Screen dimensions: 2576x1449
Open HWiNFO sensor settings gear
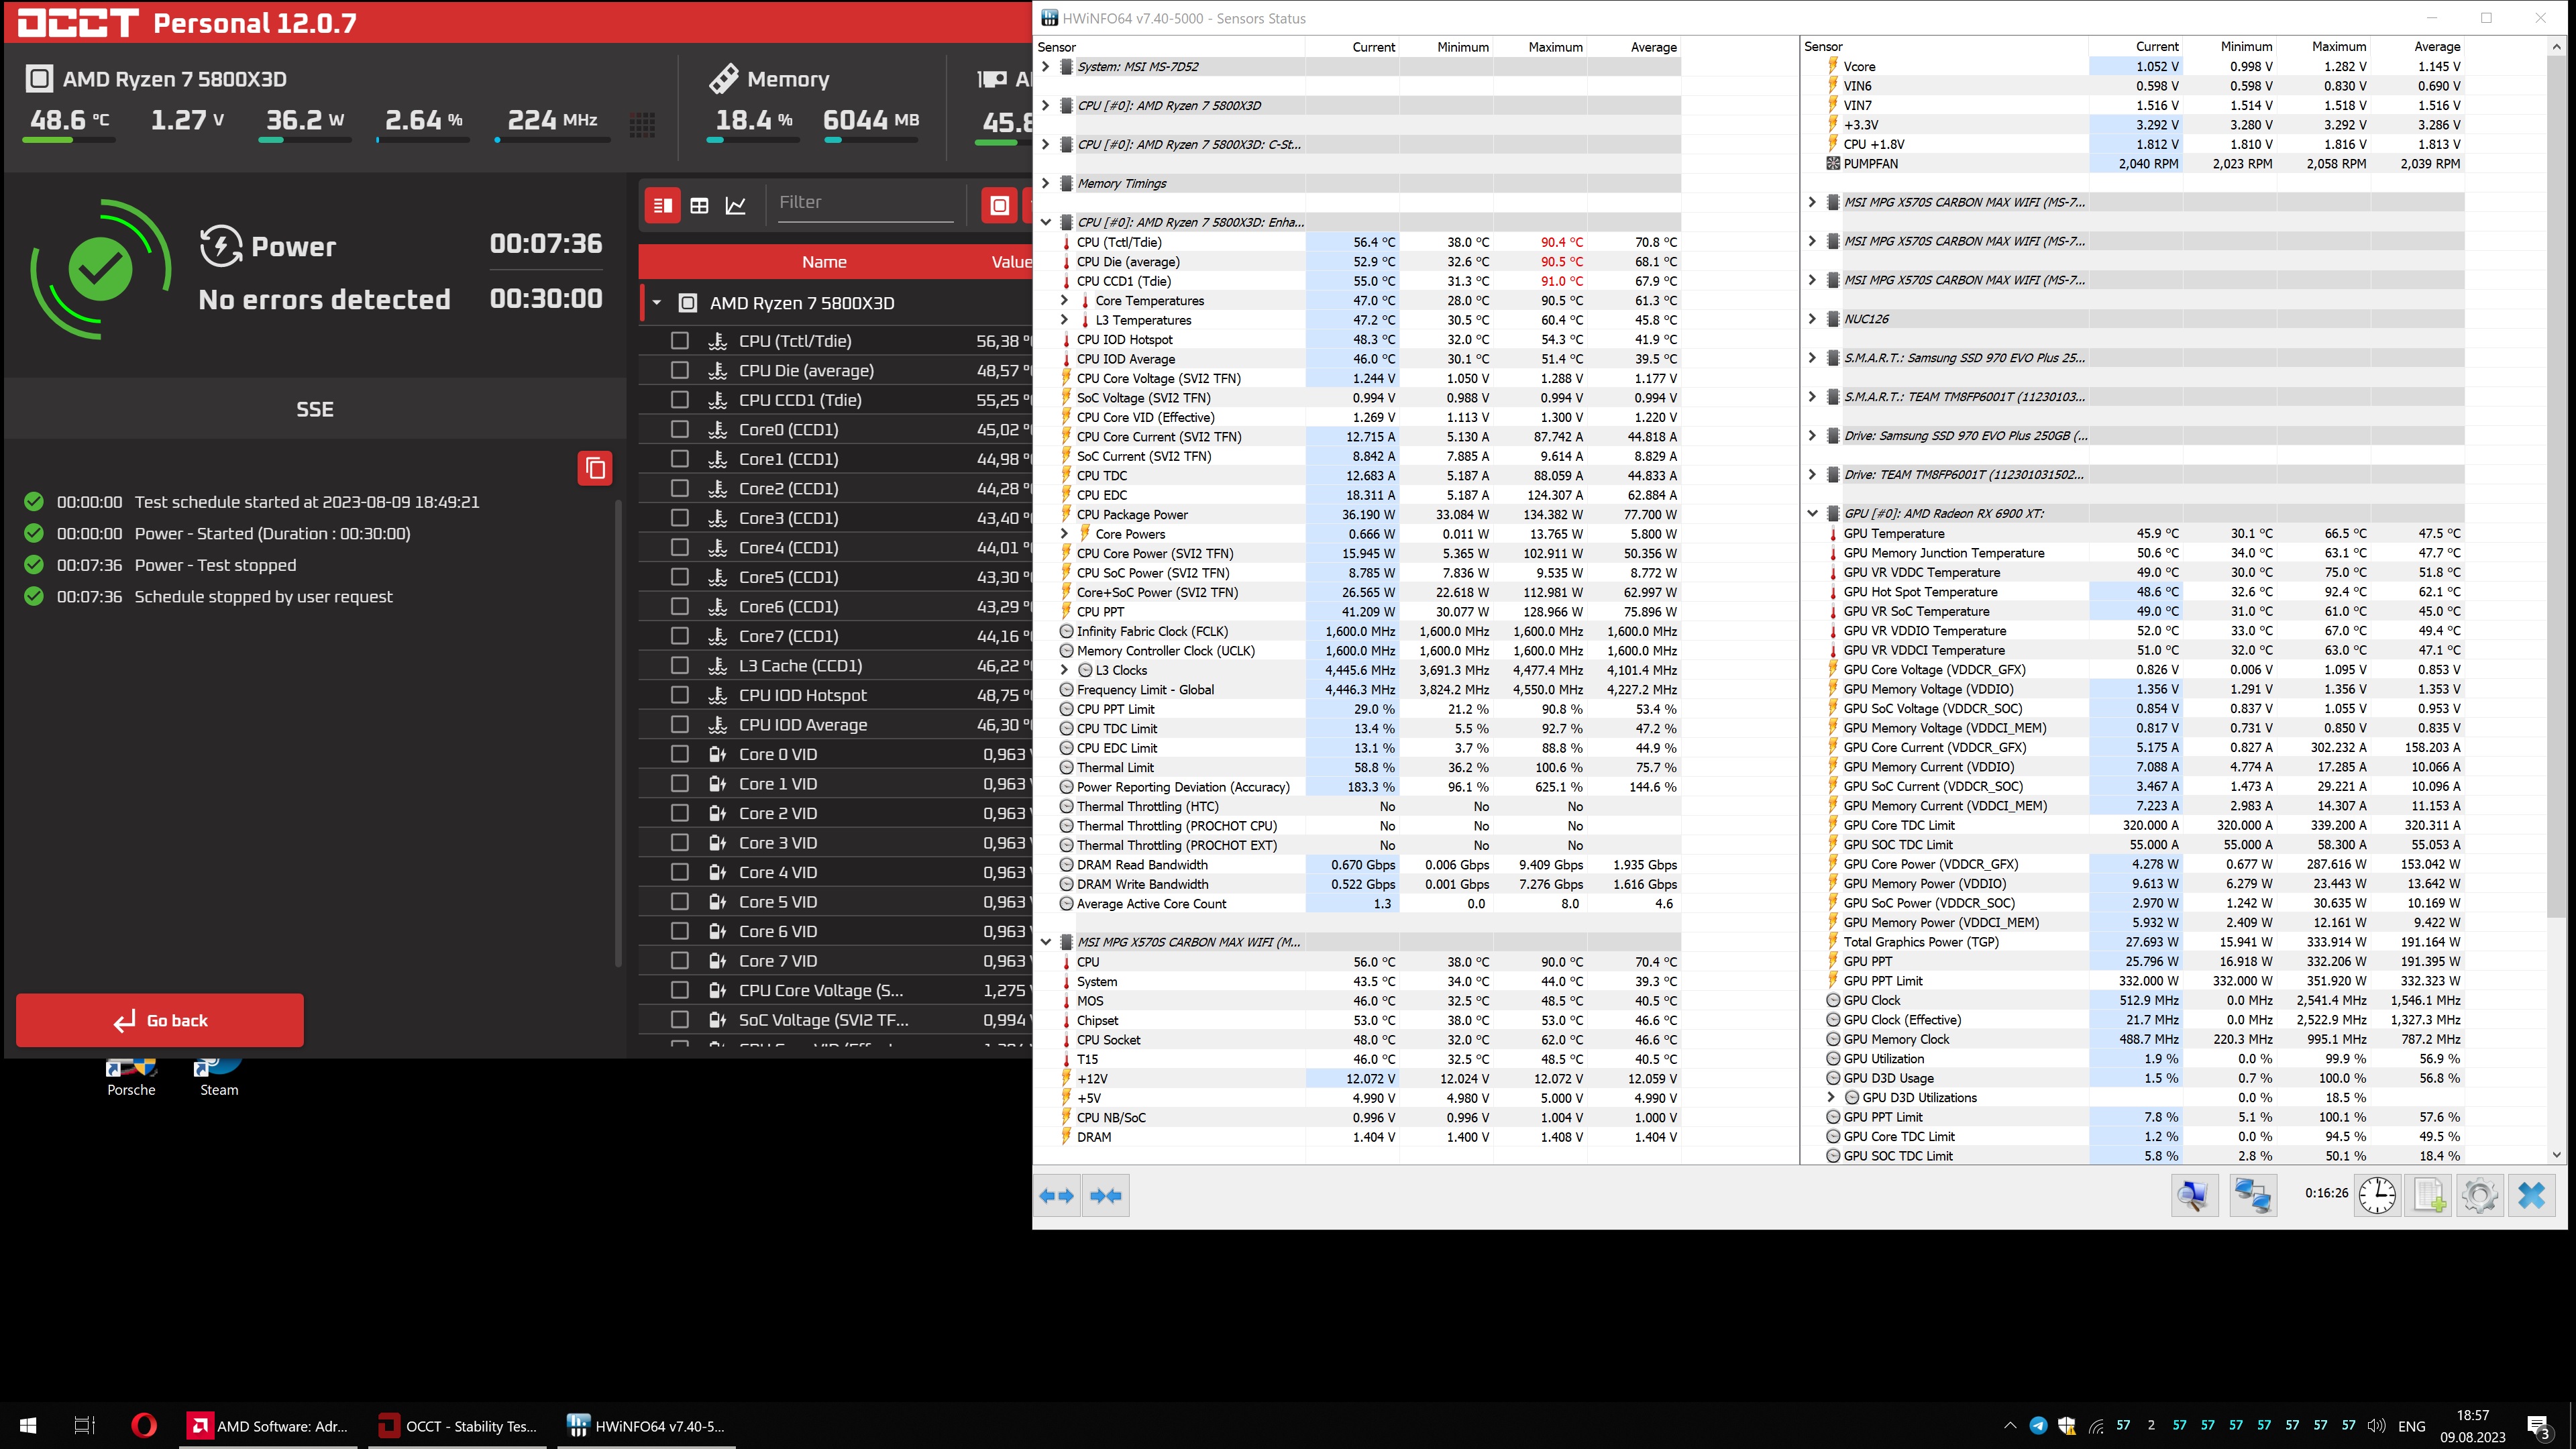pyautogui.click(x=2480, y=1195)
